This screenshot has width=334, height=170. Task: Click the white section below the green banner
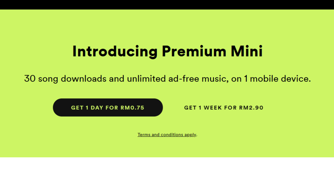click(x=167, y=163)
